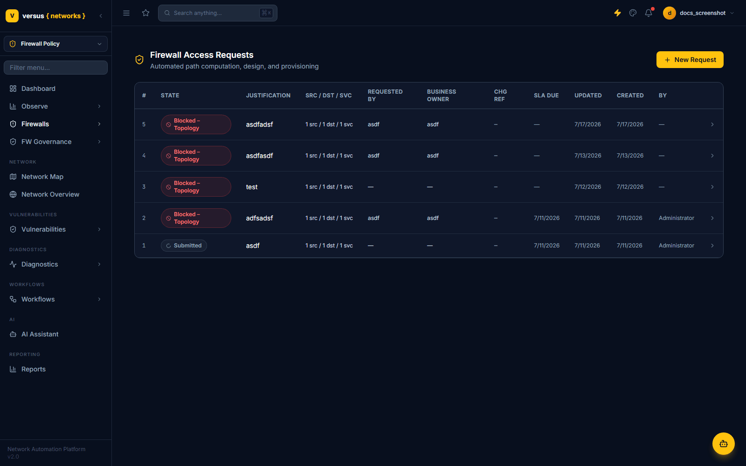This screenshot has width=746, height=466.
Task: Click the Versus Networks logo icon
Action: click(x=12, y=16)
